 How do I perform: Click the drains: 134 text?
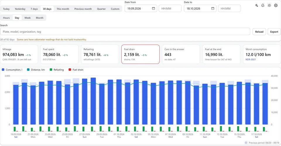[129, 59]
